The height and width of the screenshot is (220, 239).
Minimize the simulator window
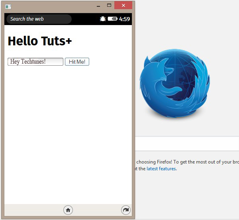[x=98, y=6]
